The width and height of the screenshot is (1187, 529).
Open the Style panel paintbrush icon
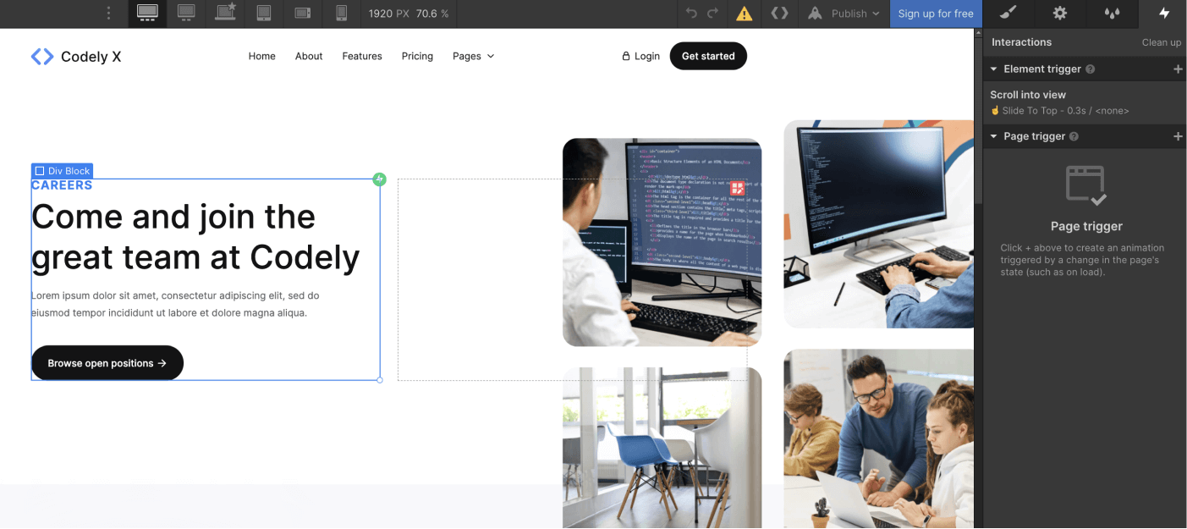1007,14
